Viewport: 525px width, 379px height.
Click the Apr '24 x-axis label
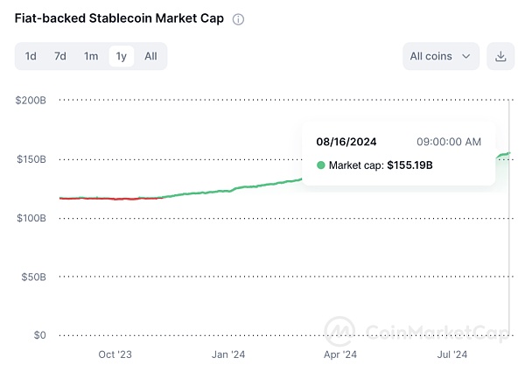[x=340, y=354]
